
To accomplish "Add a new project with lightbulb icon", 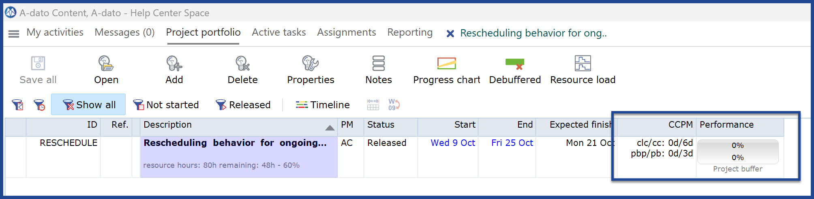I will click(x=174, y=64).
